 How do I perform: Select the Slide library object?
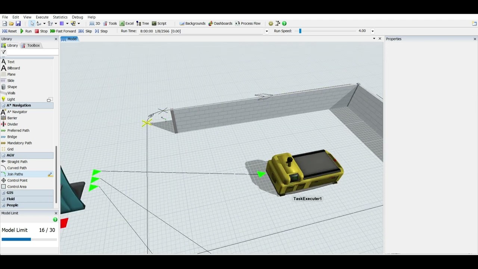(11, 80)
